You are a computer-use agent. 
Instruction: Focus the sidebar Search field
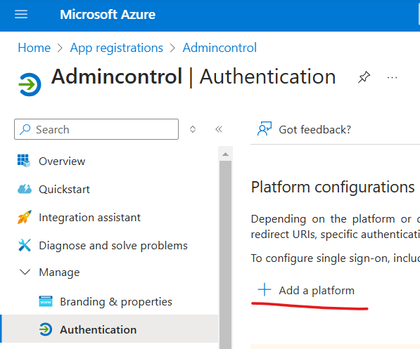(x=96, y=129)
